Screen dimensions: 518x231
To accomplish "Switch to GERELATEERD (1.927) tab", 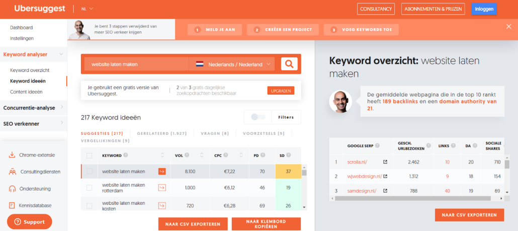I will (162, 133).
